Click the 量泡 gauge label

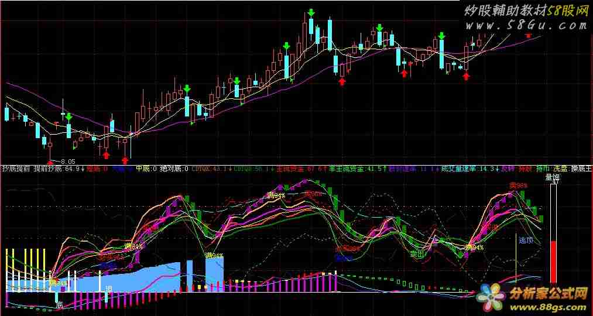[x=553, y=177]
